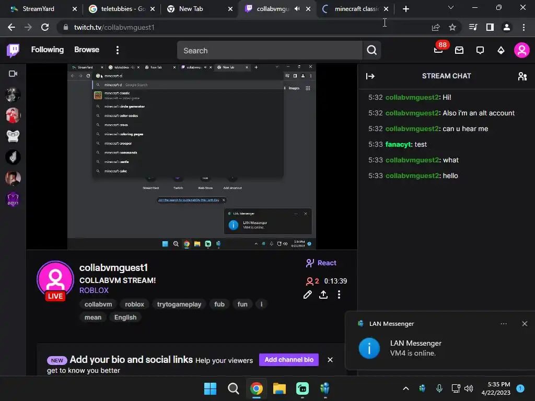Open the three-dot menu below viewer count
535x401 pixels.
339,294
